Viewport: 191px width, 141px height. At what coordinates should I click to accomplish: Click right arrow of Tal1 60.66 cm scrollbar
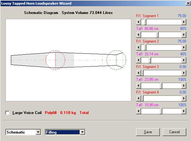pyautogui.click(x=184, y=35)
